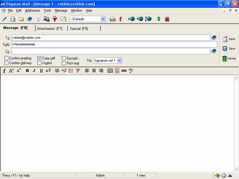
Task: Increase font size with larger A icon
Action: [11, 71]
